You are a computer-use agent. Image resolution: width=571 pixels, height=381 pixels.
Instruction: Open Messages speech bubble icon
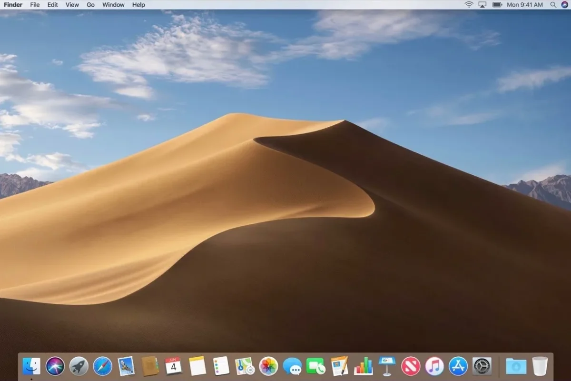[x=292, y=366]
